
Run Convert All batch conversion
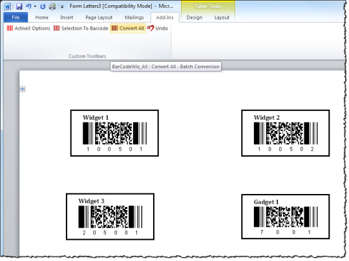(x=128, y=28)
